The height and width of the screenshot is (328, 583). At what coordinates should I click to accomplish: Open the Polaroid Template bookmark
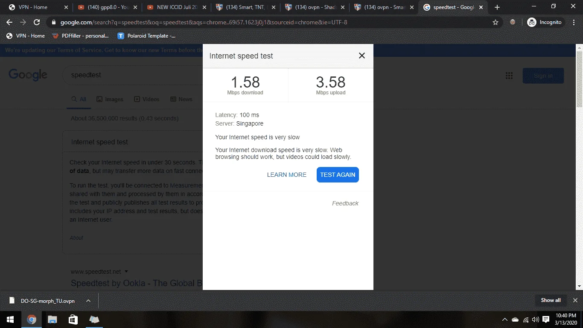coord(146,36)
